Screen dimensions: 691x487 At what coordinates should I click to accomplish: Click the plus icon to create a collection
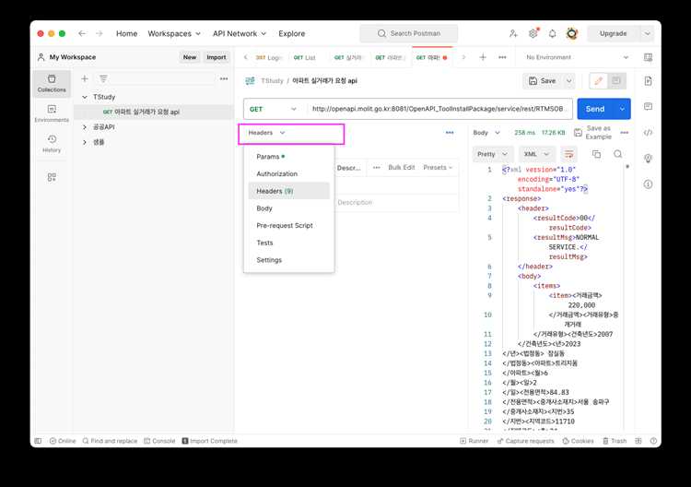click(x=85, y=78)
